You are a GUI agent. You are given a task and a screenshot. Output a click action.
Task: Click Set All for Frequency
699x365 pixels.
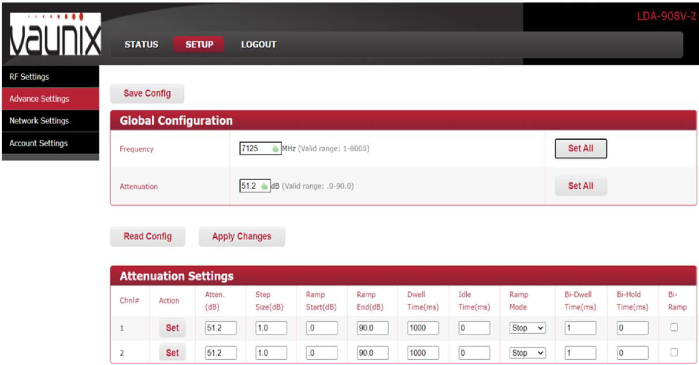point(581,148)
